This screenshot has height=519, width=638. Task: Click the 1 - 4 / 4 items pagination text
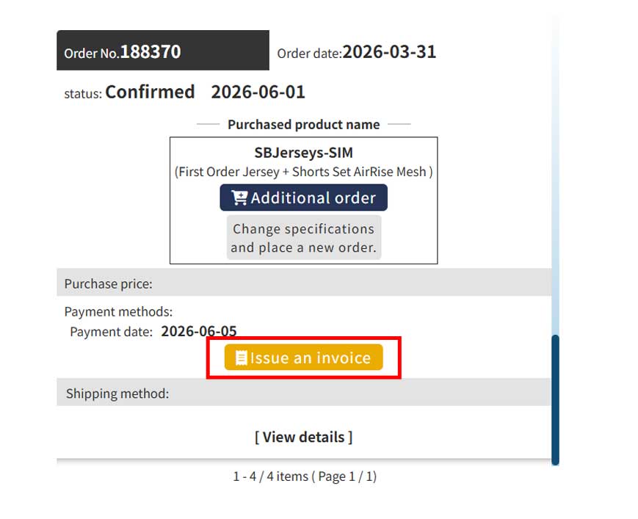(x=305, y=476)
